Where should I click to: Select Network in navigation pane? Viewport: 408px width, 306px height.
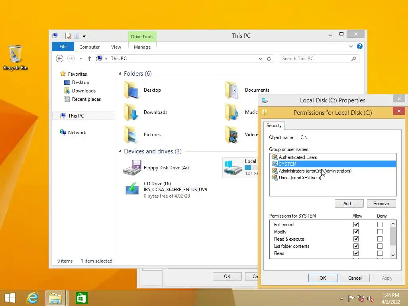click(77, 132)
